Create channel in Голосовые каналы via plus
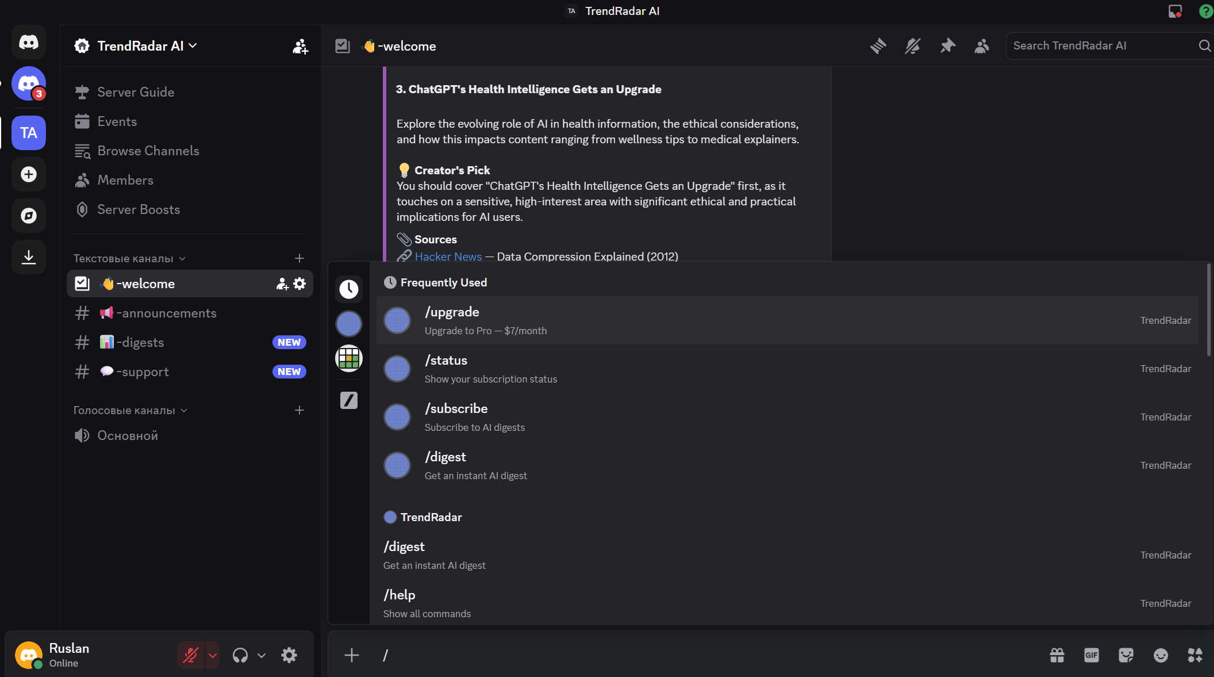The width and height of the screenshot is (1214, 677). coord(299,410)
